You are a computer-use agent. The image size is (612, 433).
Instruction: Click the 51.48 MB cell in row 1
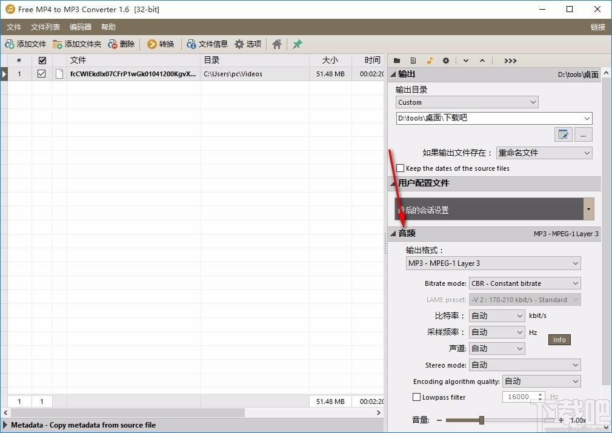330,74
